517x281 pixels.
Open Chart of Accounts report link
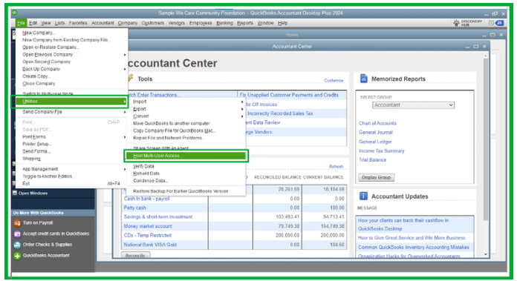(x=377, y=123)
